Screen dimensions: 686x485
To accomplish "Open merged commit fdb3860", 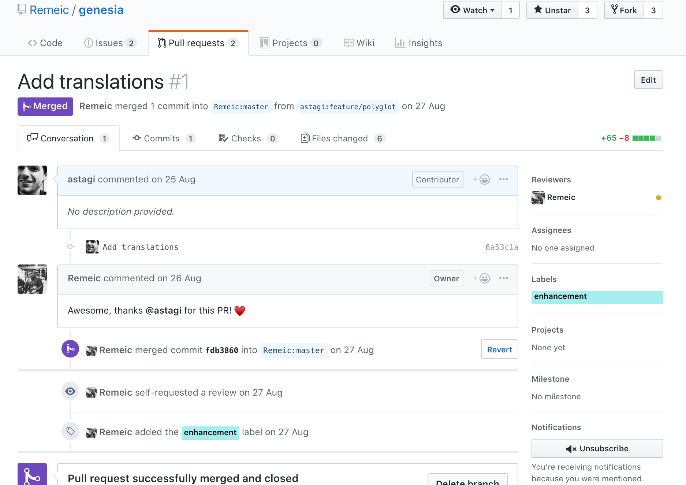I will (222, 350).
